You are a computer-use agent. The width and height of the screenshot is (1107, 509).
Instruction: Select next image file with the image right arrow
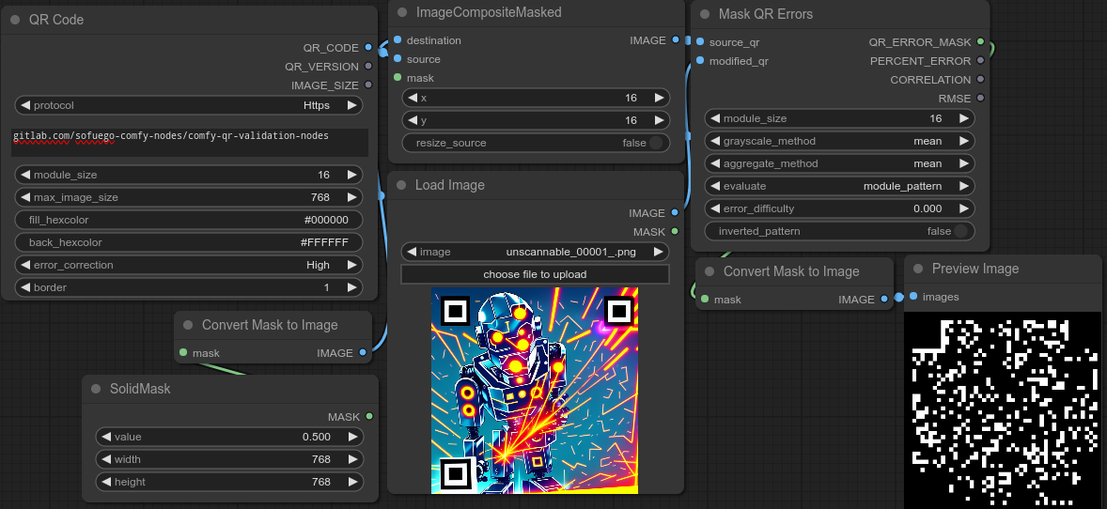click(658, 252)
